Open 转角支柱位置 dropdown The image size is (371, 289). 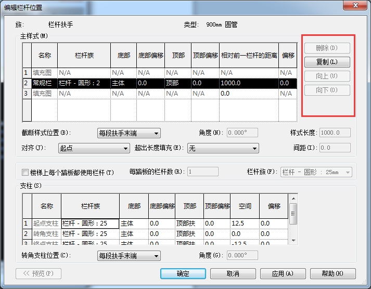click(129, 256)
